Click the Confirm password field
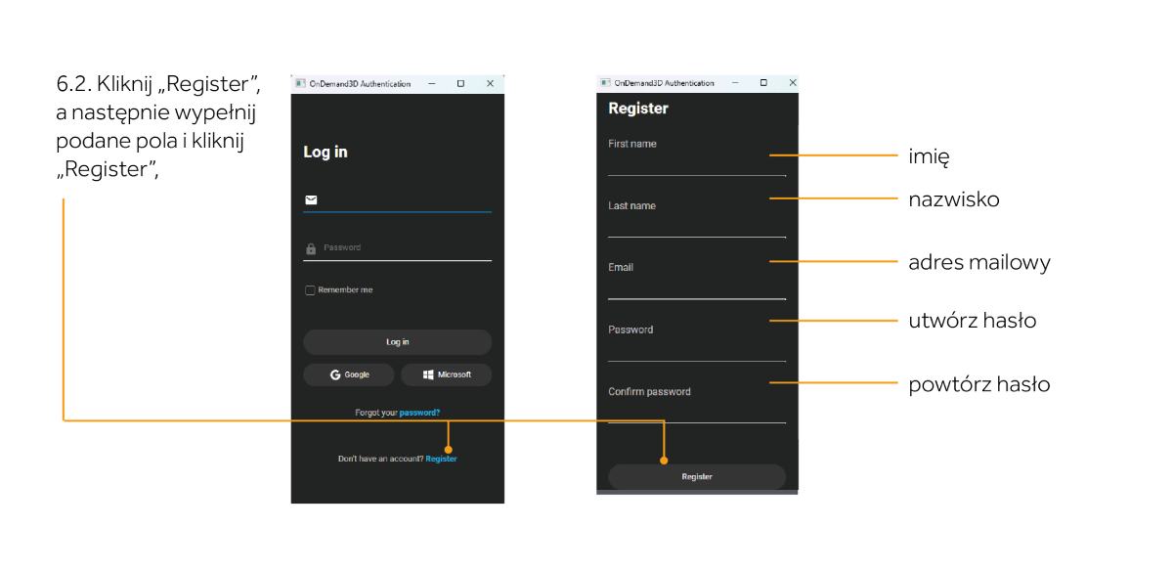The width and height of the screenshot is (1173, 572). [x=697, y=404]
